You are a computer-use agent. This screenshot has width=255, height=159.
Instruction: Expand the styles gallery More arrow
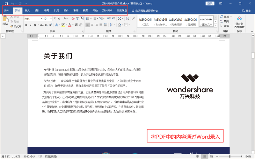(216, 26)
